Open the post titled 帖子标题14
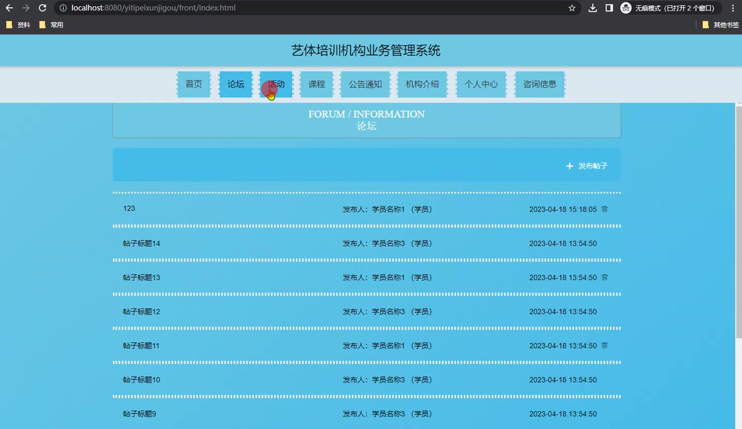Image resolution: width=742 pixels, height=429 pixels. click(142, 243)
